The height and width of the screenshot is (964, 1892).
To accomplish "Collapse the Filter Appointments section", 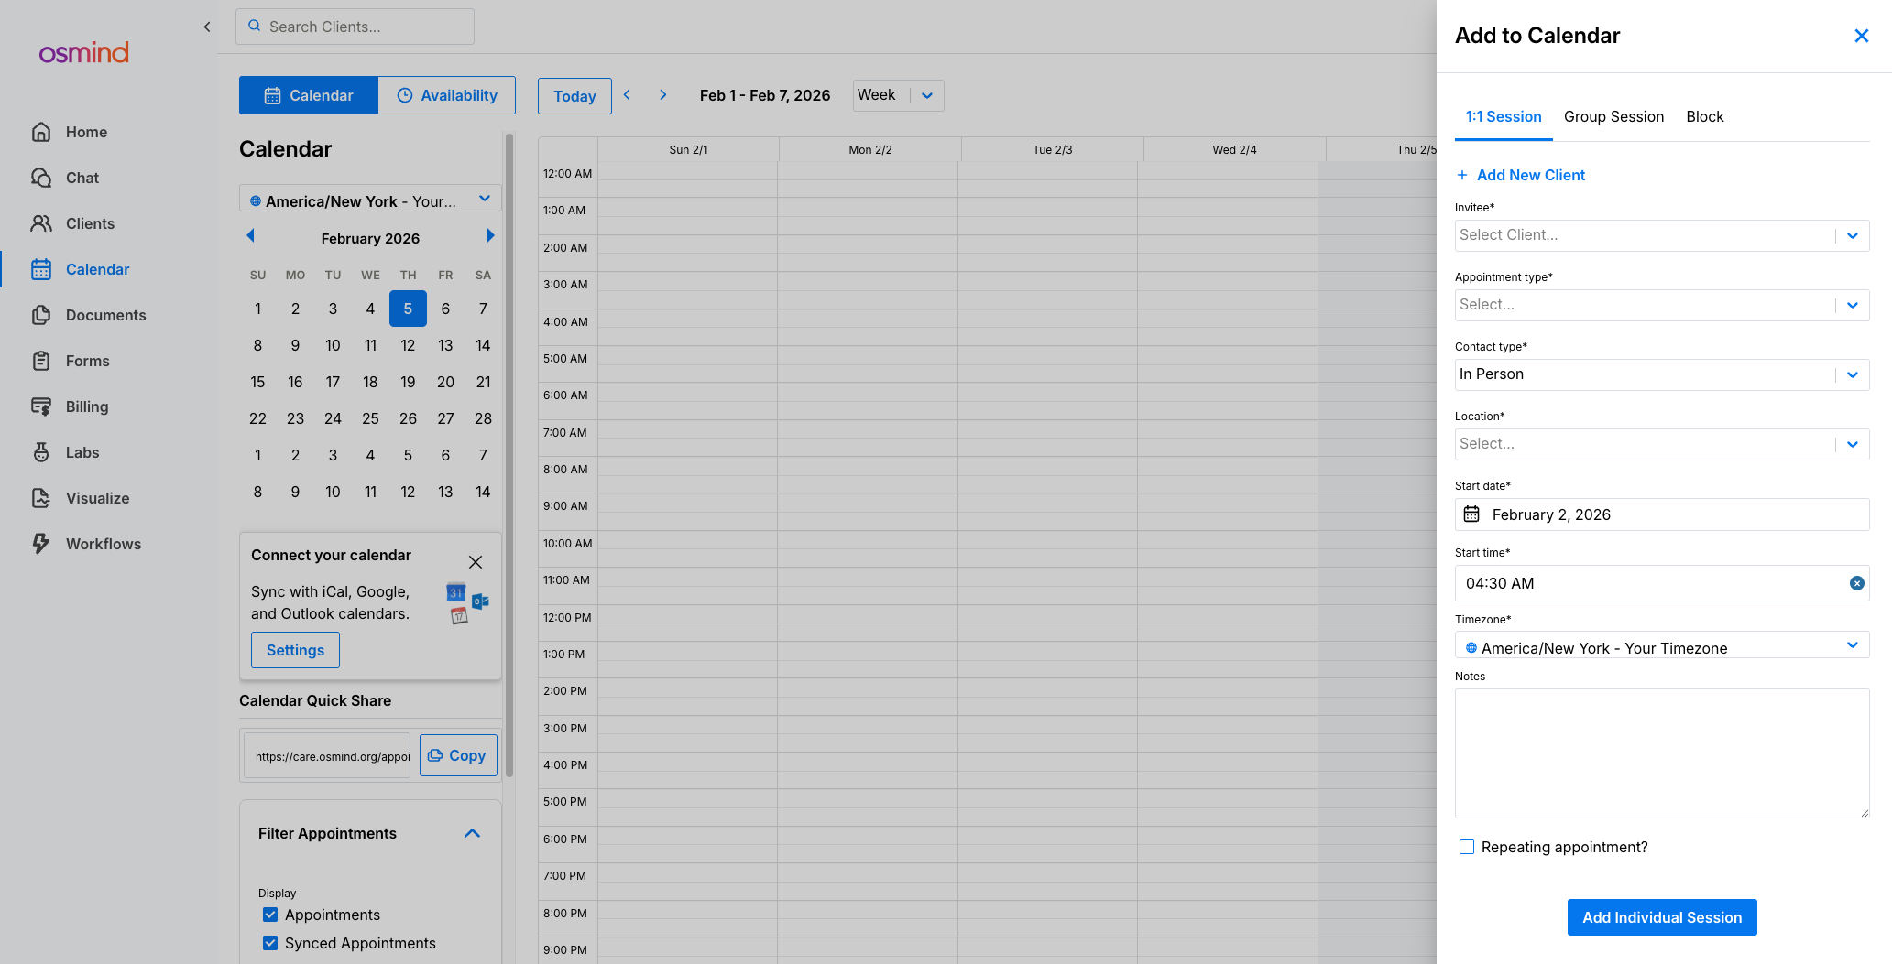I will click(x=473, y=833).
